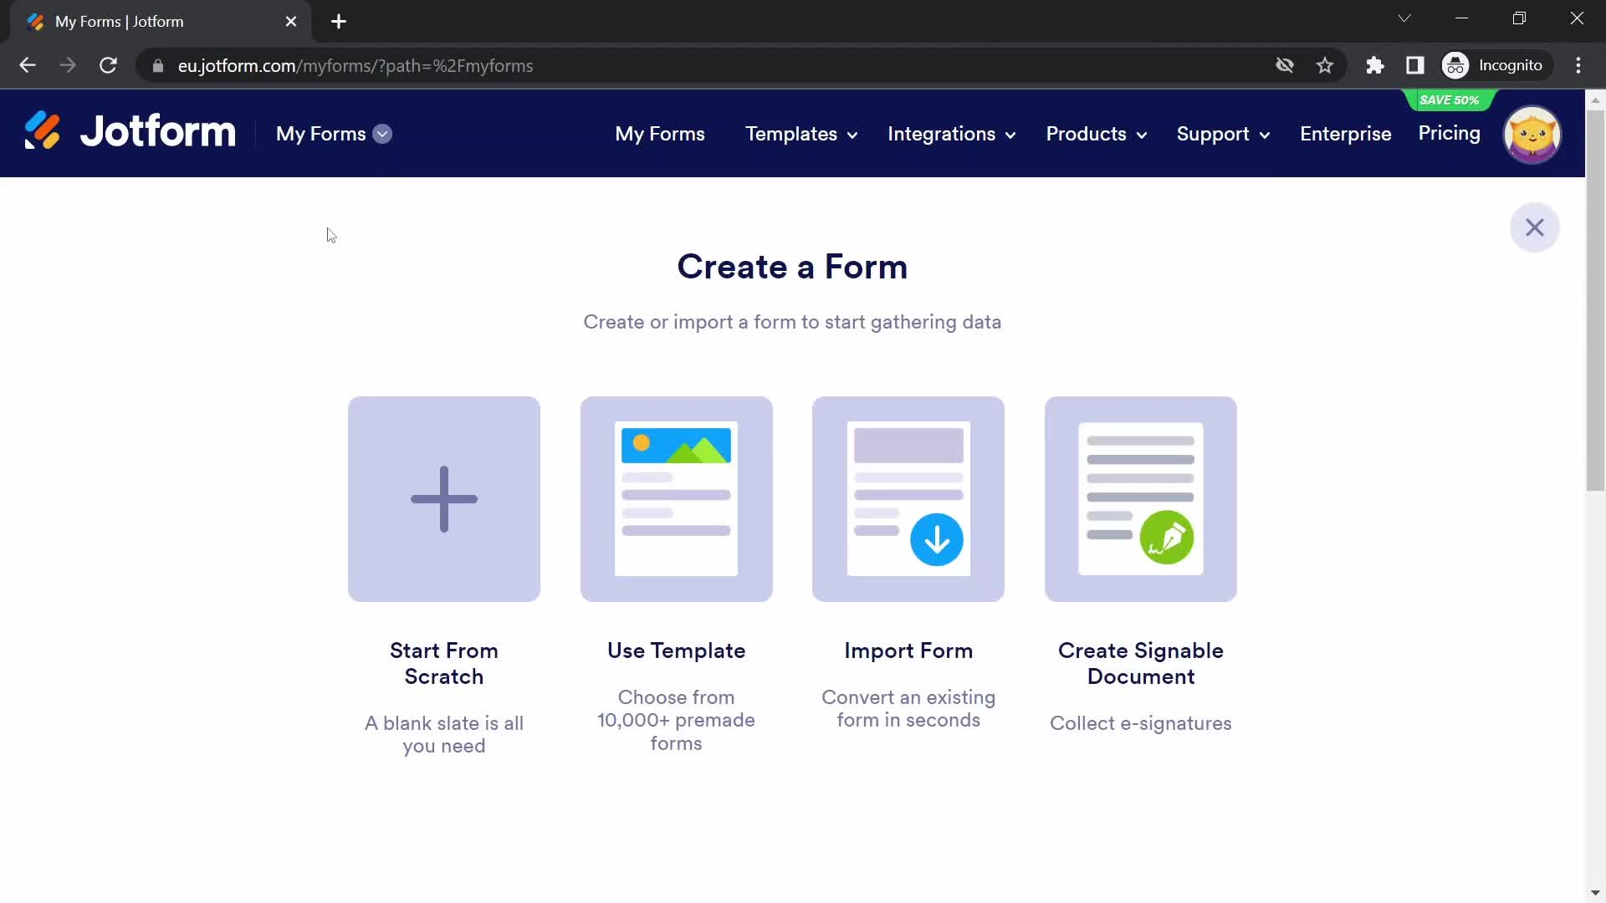1606x903 pixels.
Task: Click the browser forward arrow
Action: [68, 65]
